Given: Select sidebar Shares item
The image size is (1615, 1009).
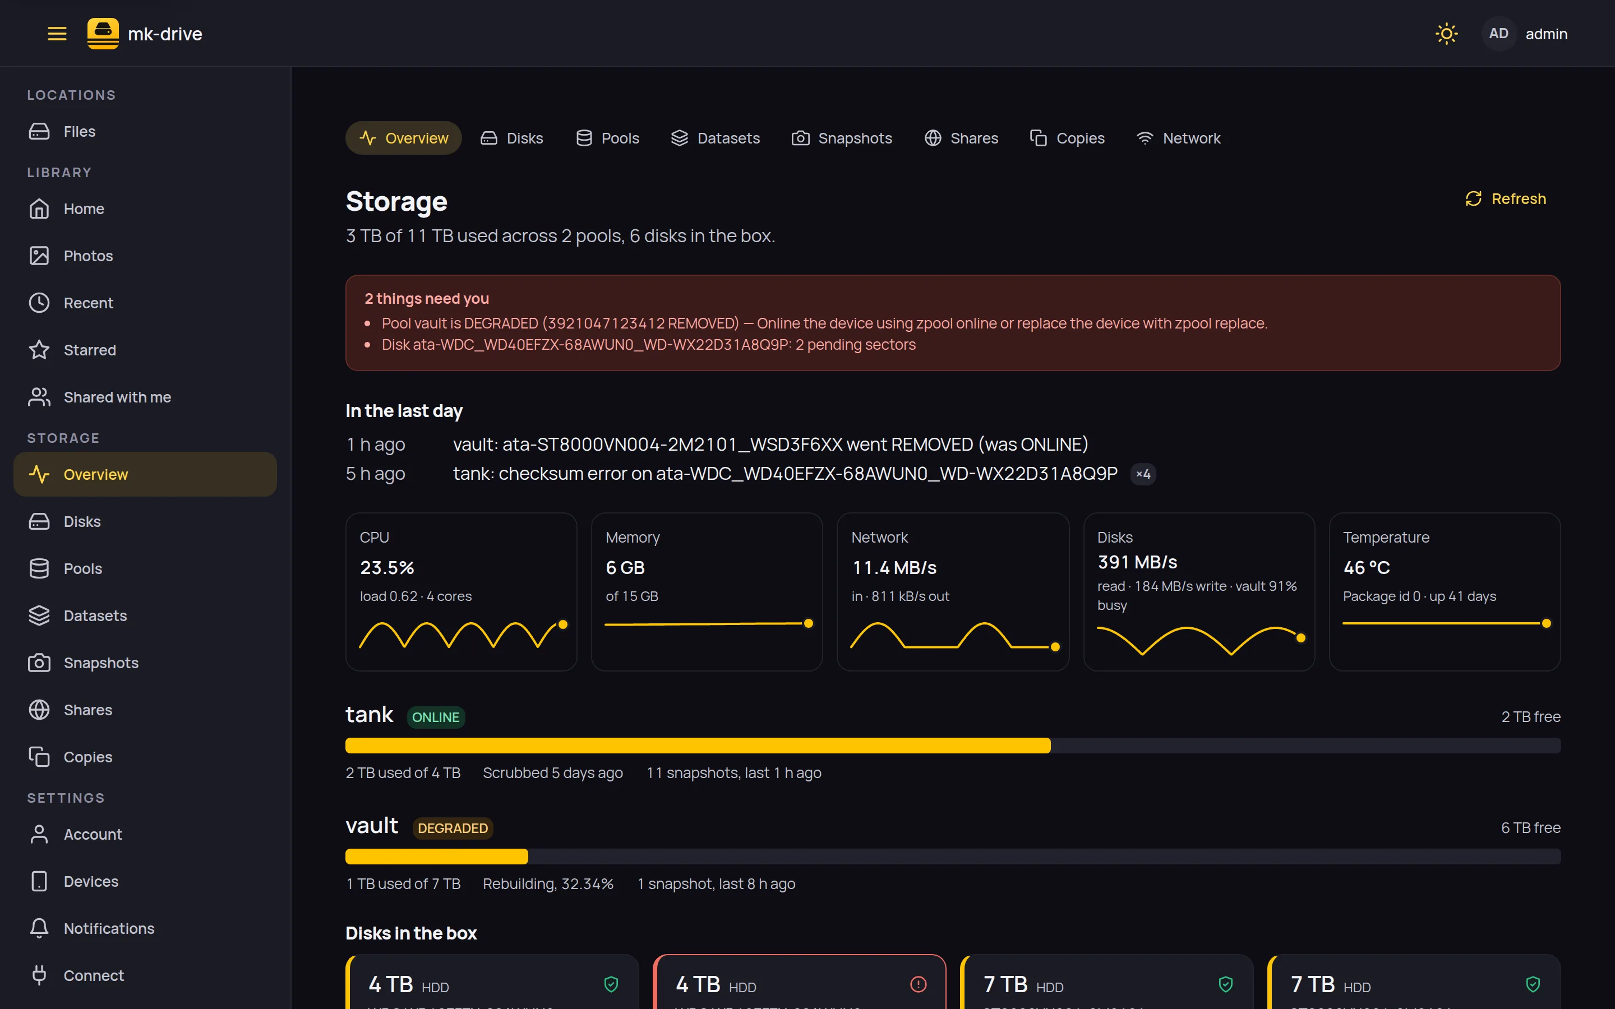Looking at the screenshot, I should (145, 709).
